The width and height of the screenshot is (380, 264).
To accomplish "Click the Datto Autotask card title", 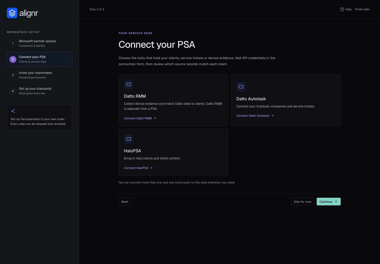I will [251, 99].
